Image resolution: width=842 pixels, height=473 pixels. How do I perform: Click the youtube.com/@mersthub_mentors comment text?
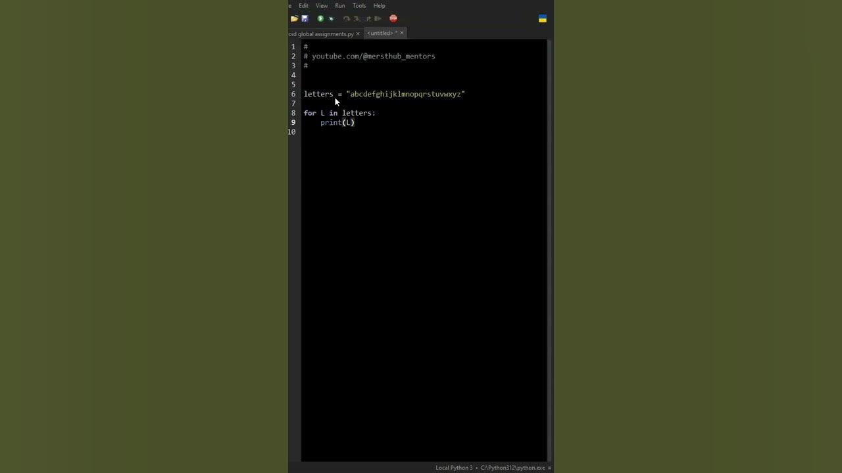373,56
